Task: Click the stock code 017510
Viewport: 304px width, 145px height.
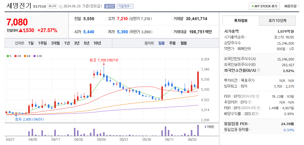Action: 40,6
